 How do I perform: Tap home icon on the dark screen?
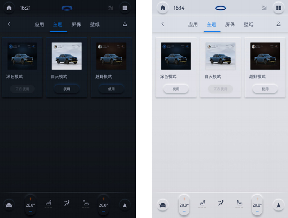pyautogui.click(x=9, y=8)
